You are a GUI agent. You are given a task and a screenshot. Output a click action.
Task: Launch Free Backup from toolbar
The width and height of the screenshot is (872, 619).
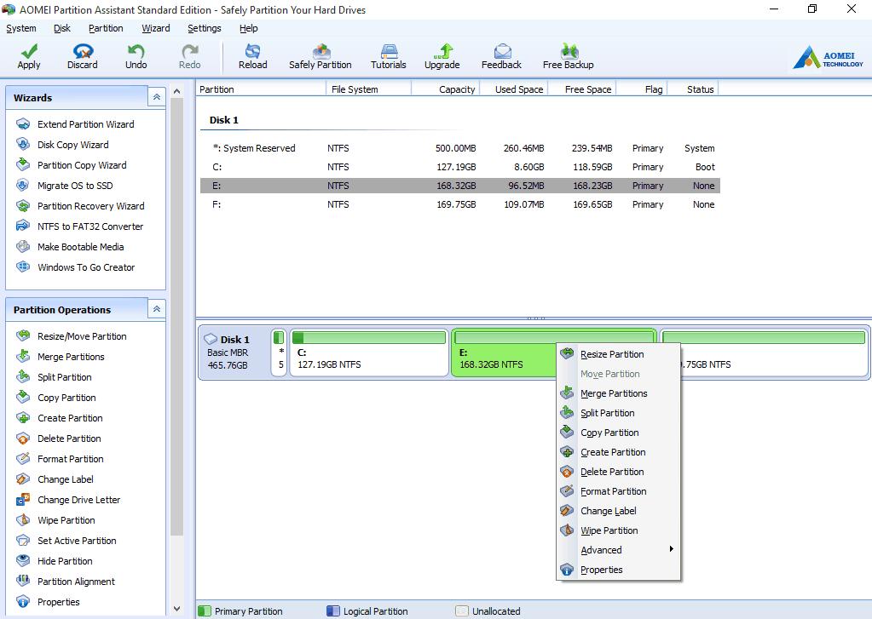pos(568,52)
